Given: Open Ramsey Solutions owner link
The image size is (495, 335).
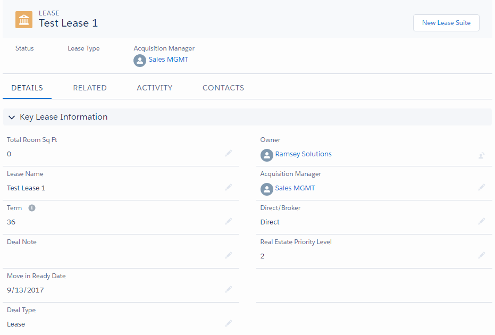Looking at the screenshot, I should [x=304, y=154].
